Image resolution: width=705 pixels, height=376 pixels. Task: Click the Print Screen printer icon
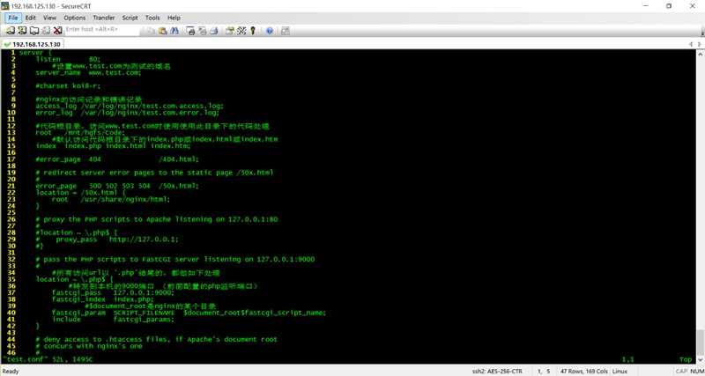190,31
